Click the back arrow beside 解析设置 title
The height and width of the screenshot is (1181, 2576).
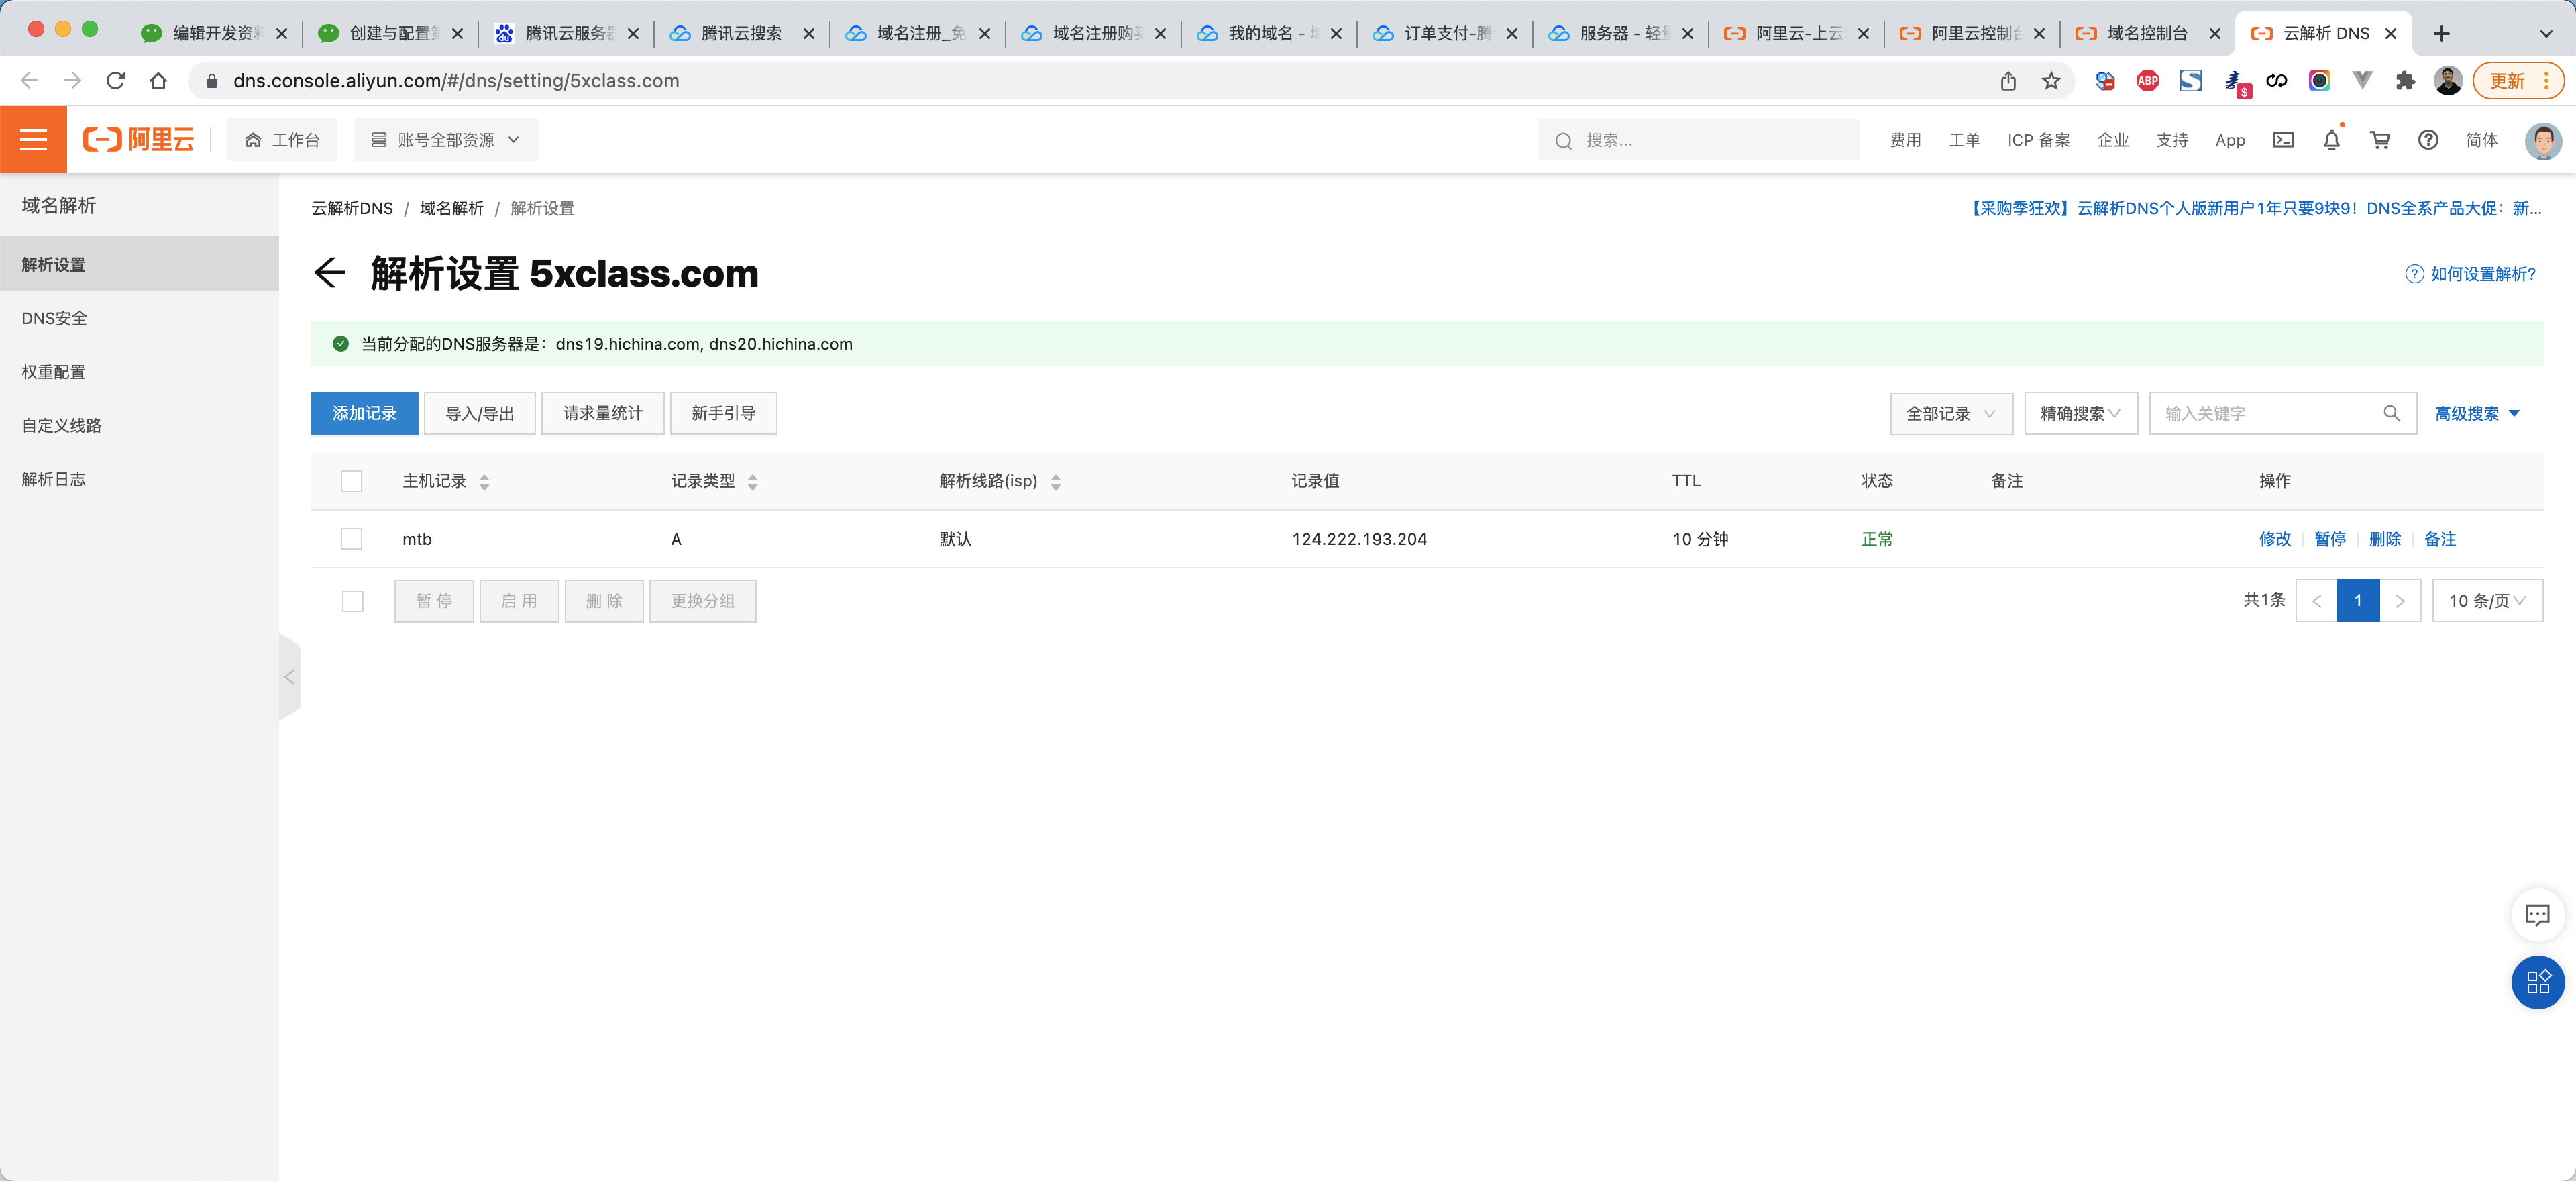click(x=330, y=273)
